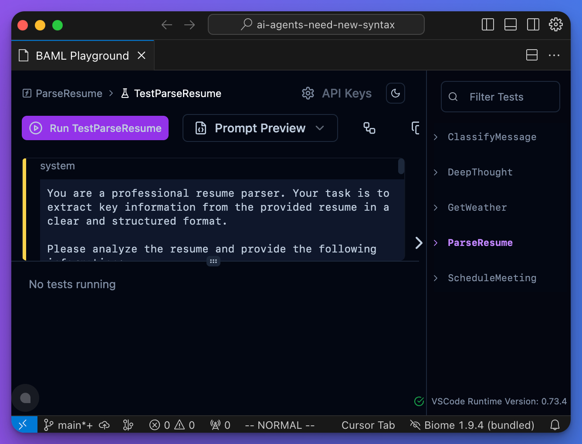Screen dimensions: 582x444
Task: Click the split editor layout icon
Action: coord(531,55)
